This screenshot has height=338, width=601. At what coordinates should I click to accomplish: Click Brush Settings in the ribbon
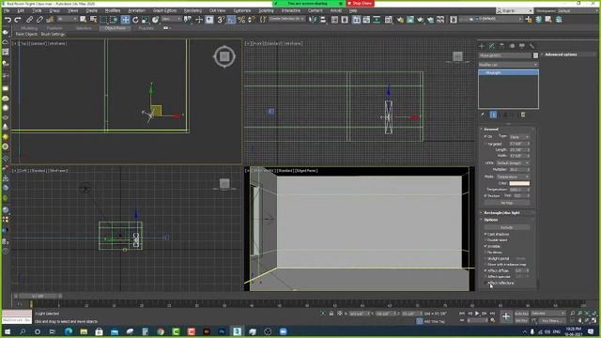click(x=53, y=34)
